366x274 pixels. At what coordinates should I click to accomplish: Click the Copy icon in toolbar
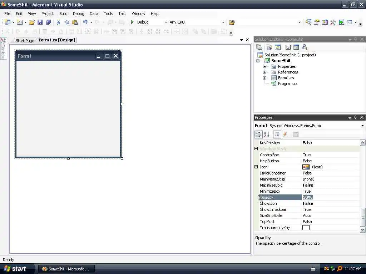[66, 22]
